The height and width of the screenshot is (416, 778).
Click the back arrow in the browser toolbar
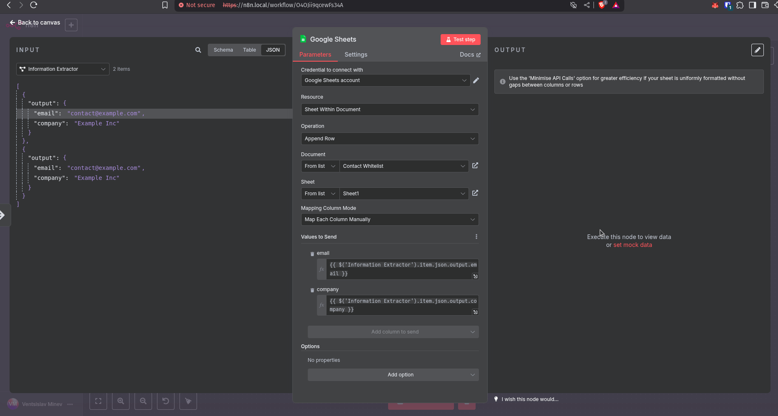[x=9, y=5]
